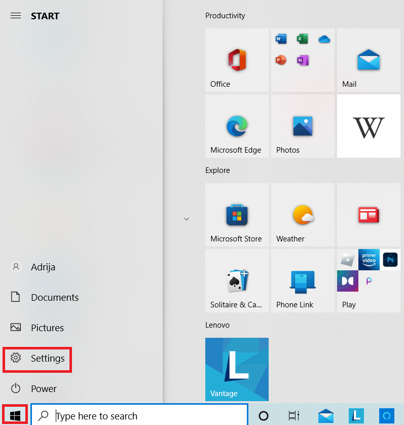
Task: Open Cortana circle on the taskbar
Action: (x=264, y=415)
